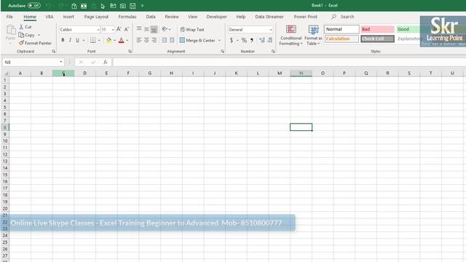Click the Decrease Decimal icon
466x262 pixels.
(x=270, y=40)
